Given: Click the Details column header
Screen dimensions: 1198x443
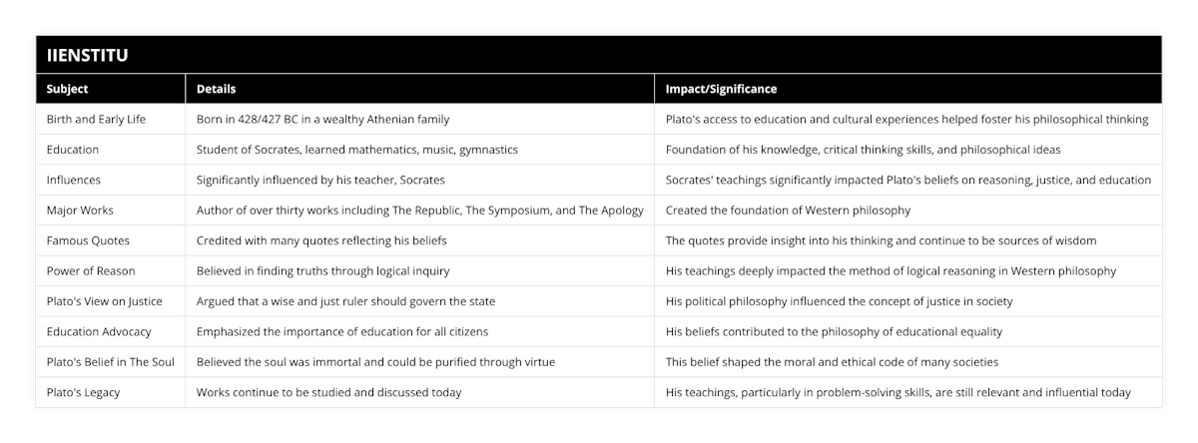Looking at the screenshot, I should coord(217,89).
